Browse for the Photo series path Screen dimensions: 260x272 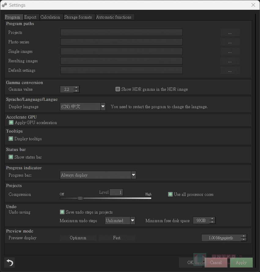230,42
